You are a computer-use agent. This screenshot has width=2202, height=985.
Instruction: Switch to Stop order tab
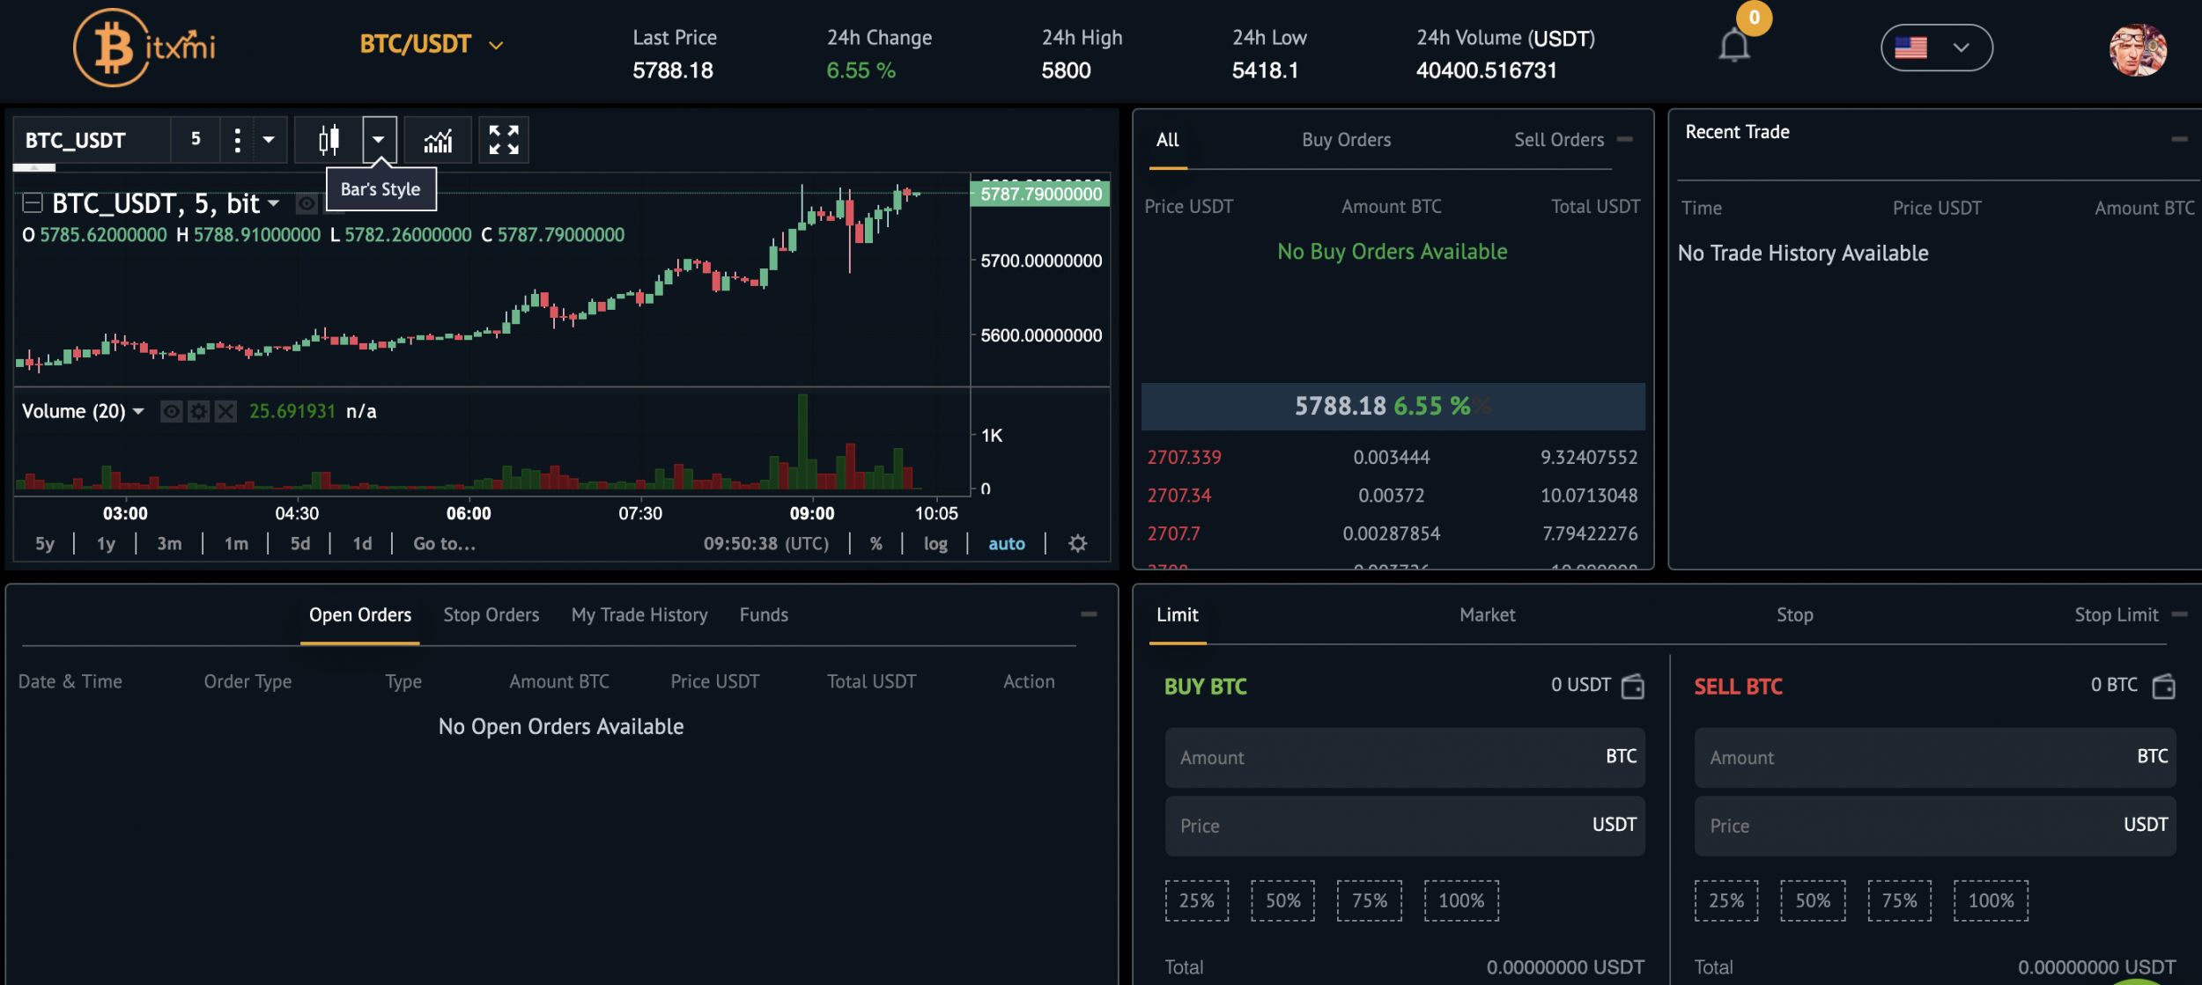pos(1795,615)
